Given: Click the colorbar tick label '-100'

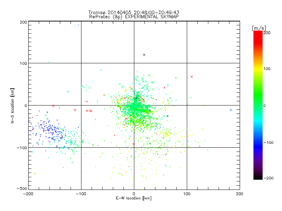Looking at the screenshot, I should click(268, 142).
